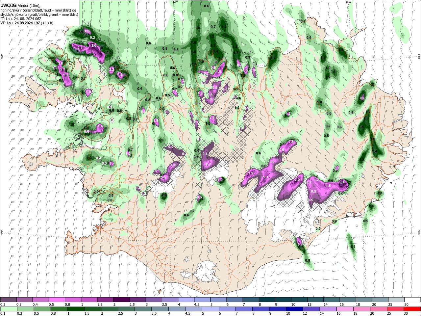Pick the navy blue swatch between 10 and 12 in rain legend
421x316 pixels.
coord(294,309)
